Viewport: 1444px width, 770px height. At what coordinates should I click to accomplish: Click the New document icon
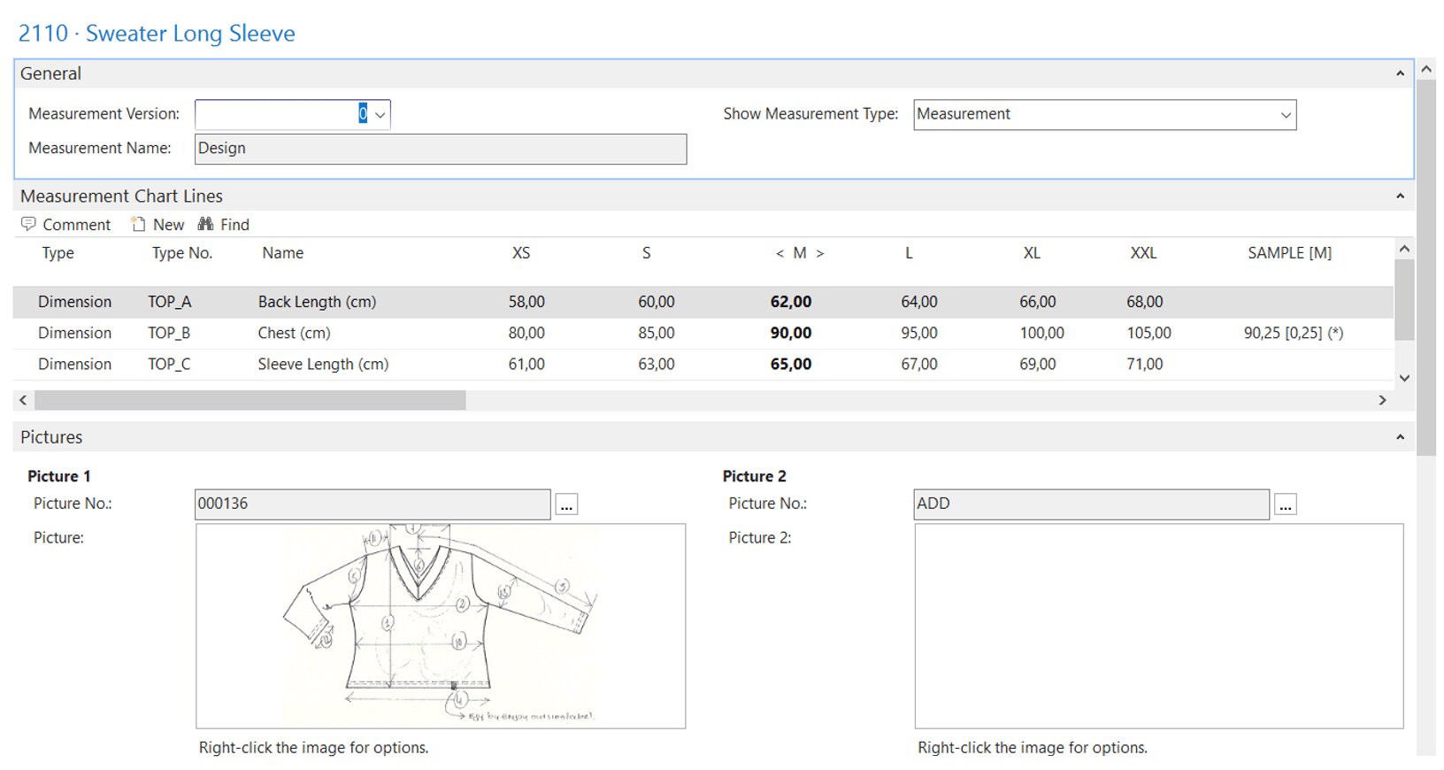click(x=138, y=224)
